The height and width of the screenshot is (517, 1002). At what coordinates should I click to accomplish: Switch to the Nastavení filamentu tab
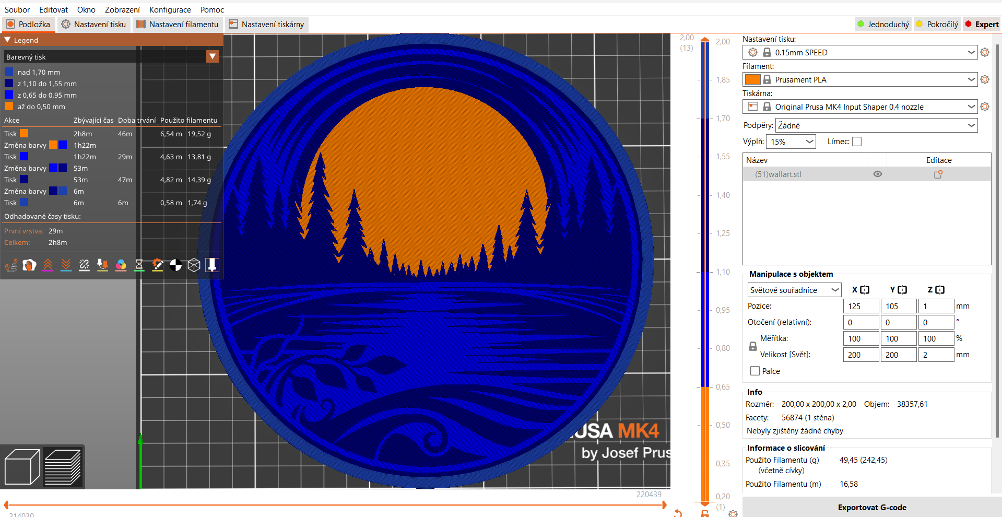(178, 24)
